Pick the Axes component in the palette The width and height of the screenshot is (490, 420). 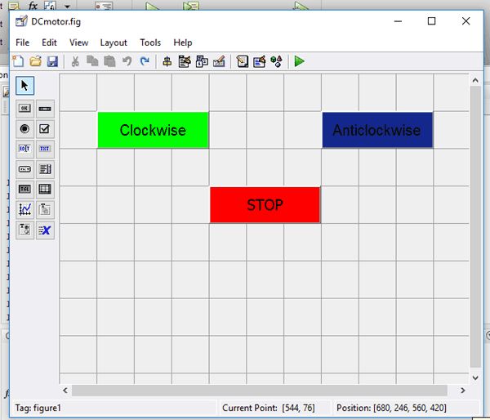coord(24,209)
